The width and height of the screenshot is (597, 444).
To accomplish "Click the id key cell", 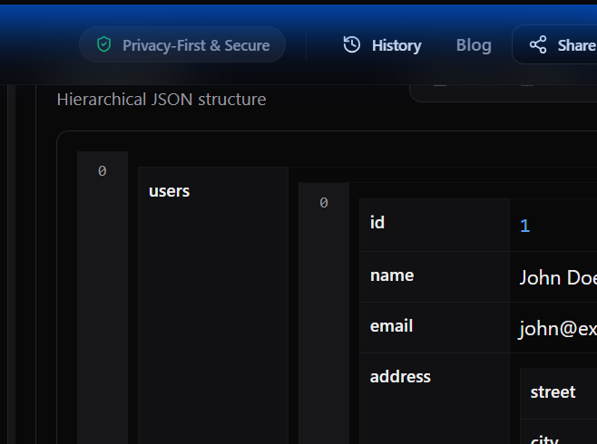I will (377, 223).
